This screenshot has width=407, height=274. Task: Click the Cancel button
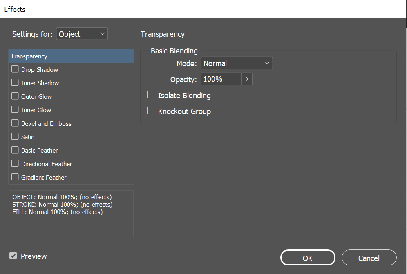pos(369,258)
